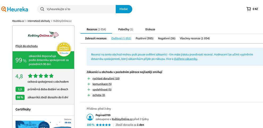The image size is (263, 128).
Task: Filter reviews by Ověřené (1 052)
Action: tap(121, 38)
